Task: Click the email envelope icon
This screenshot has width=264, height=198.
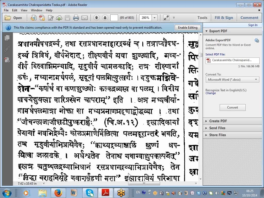Action: pyautogui.click(x=84, y=18)
